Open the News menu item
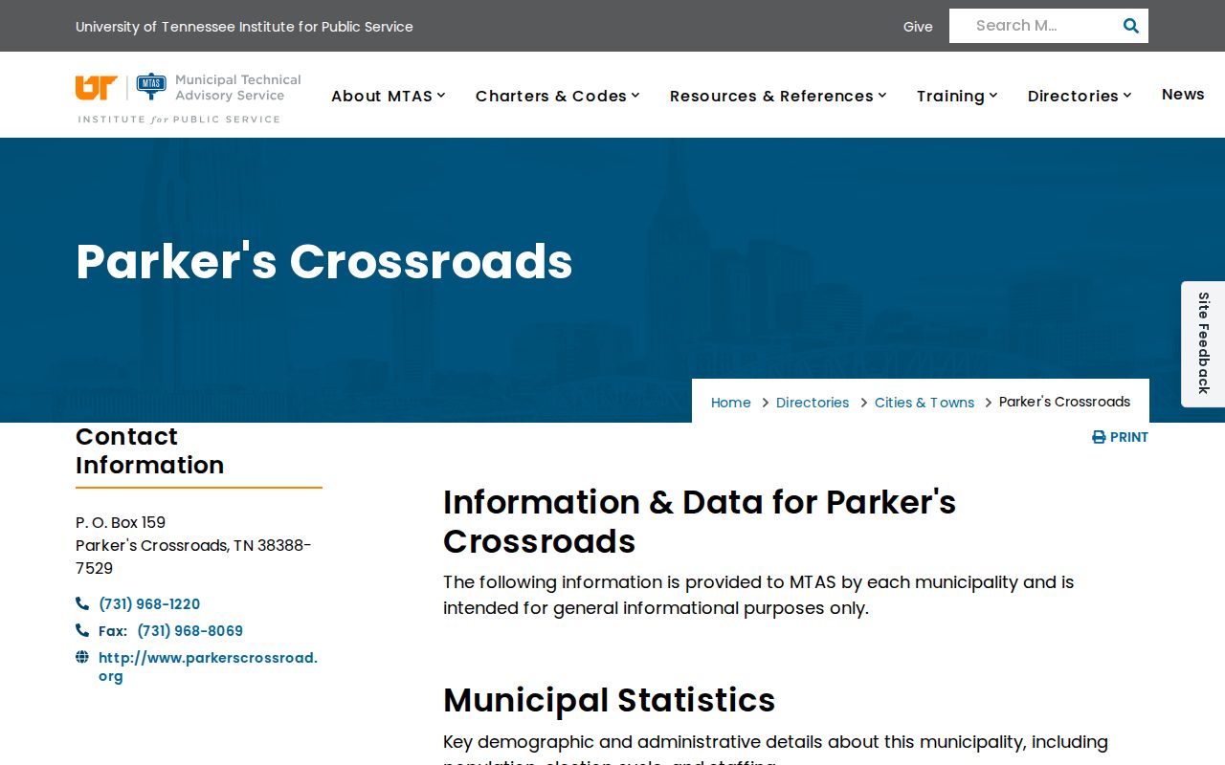1225x765 pixels. point(1183,94)
